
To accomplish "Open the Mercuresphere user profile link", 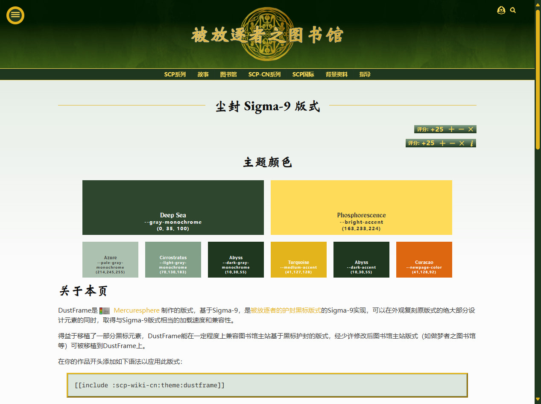I will point(136,310).
